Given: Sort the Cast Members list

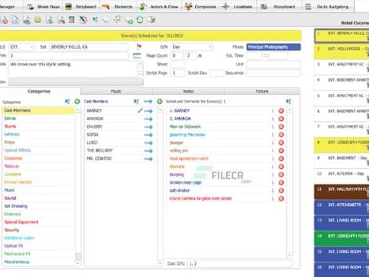Looking at the screenshot, I should (x=136, y=102).
